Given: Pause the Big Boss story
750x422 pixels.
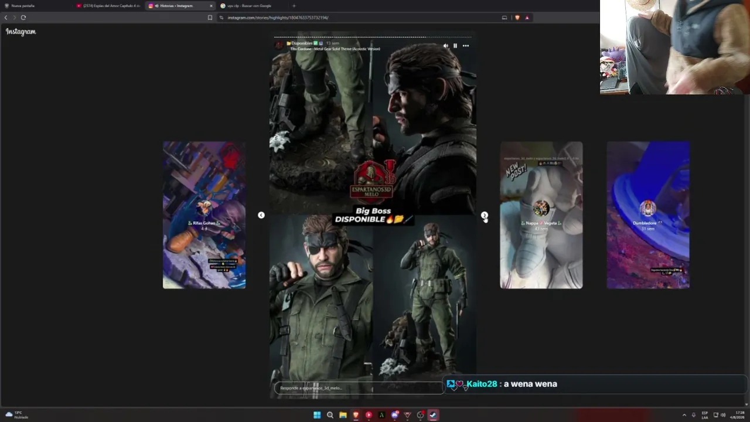Looking at the screenshot, I should [455, 46].
